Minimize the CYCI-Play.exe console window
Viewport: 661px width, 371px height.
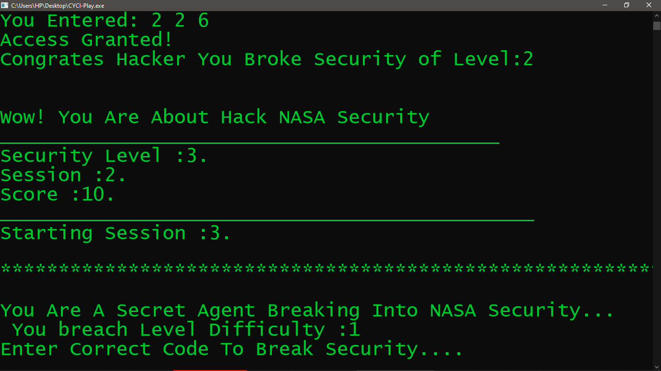click(604, 5)
